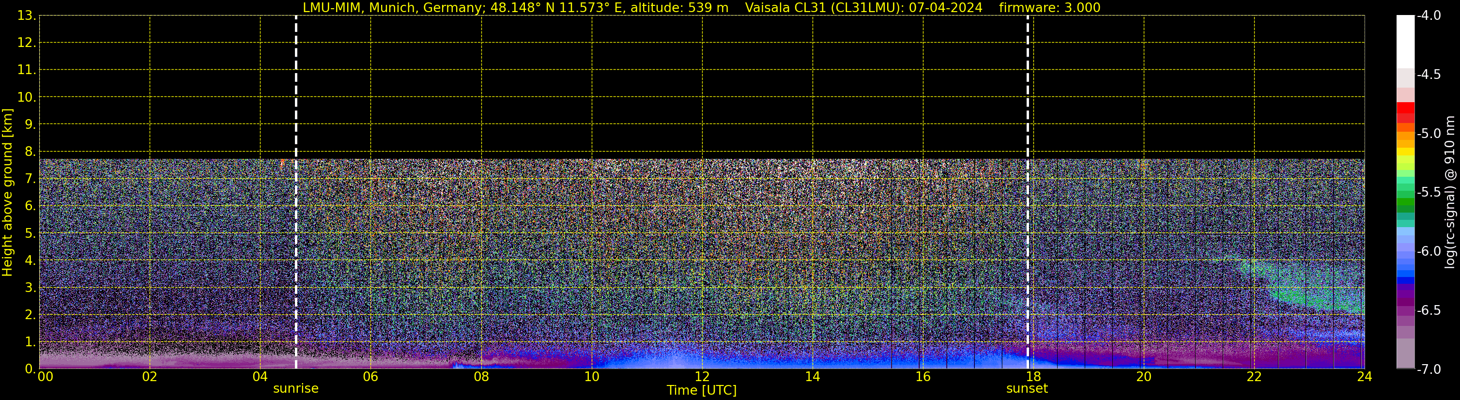Screen dimensions: 1460x400
Task: Select the 12 tick on the time axis
Action: tap(702, 377)
